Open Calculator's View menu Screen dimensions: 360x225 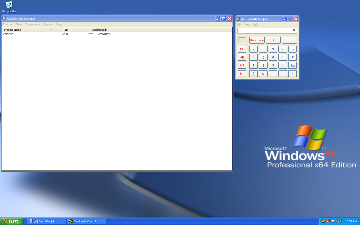pos(247,25)
